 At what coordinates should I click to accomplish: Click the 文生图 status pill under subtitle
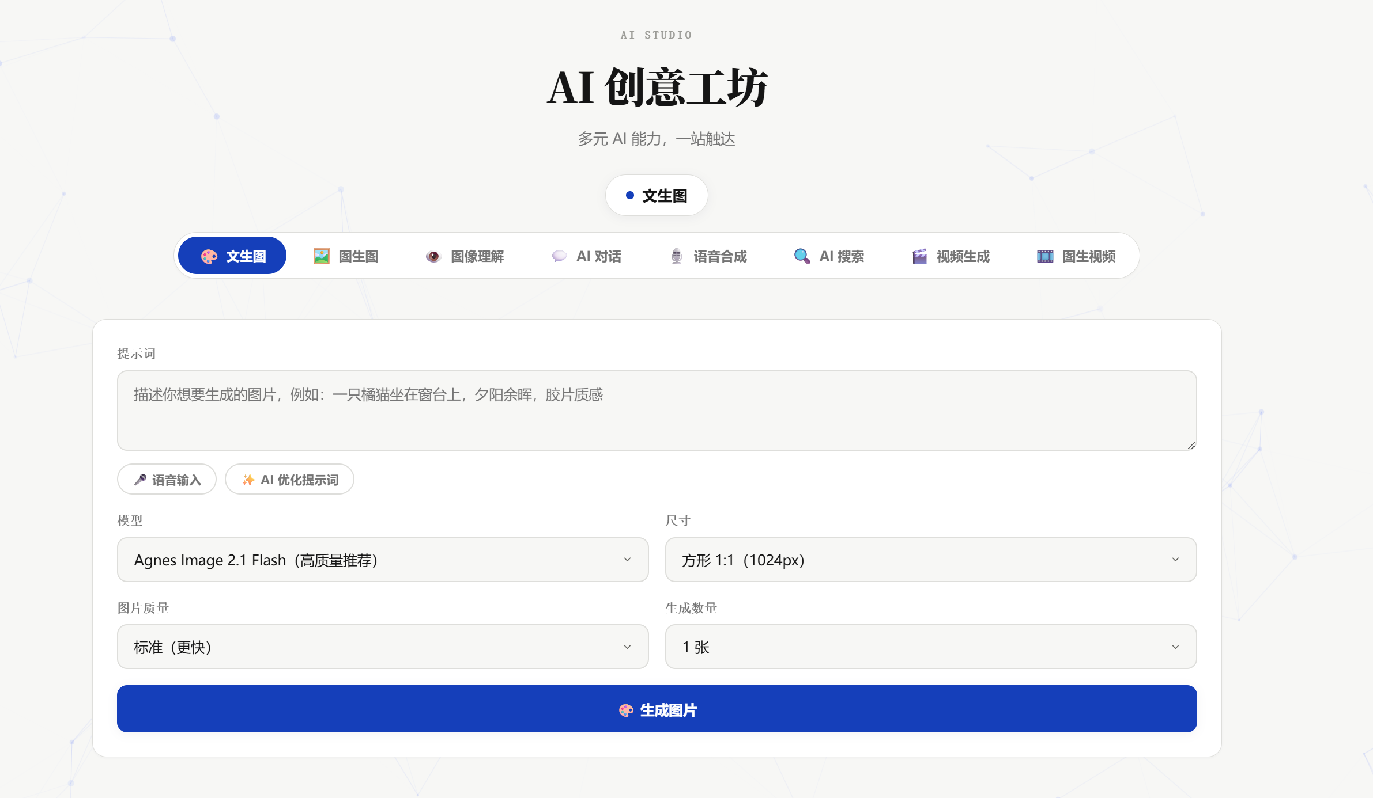click(x=657, y=196)
